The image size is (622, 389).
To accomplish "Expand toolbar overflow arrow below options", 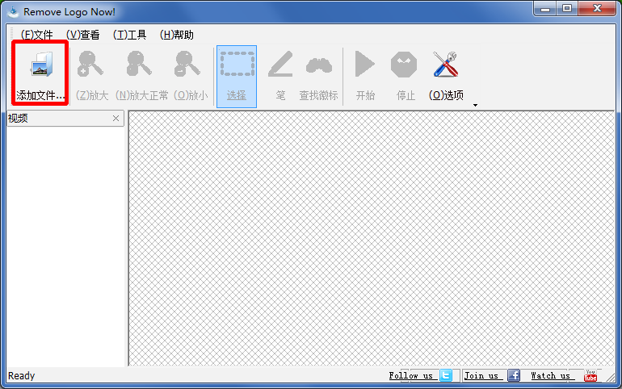I will (x=475, y=105).
